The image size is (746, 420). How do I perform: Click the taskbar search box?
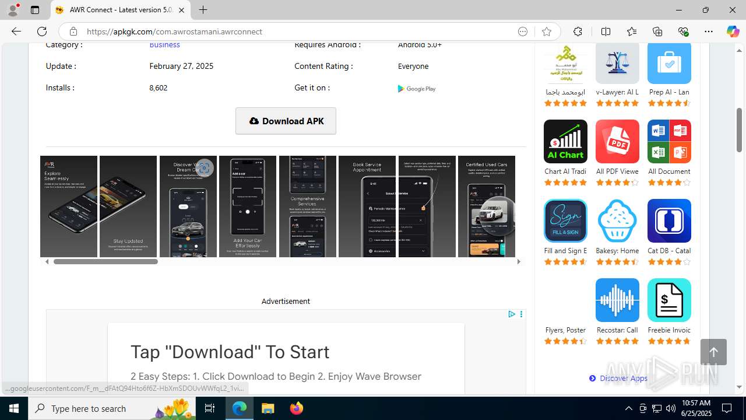click(x=112, y=408)
